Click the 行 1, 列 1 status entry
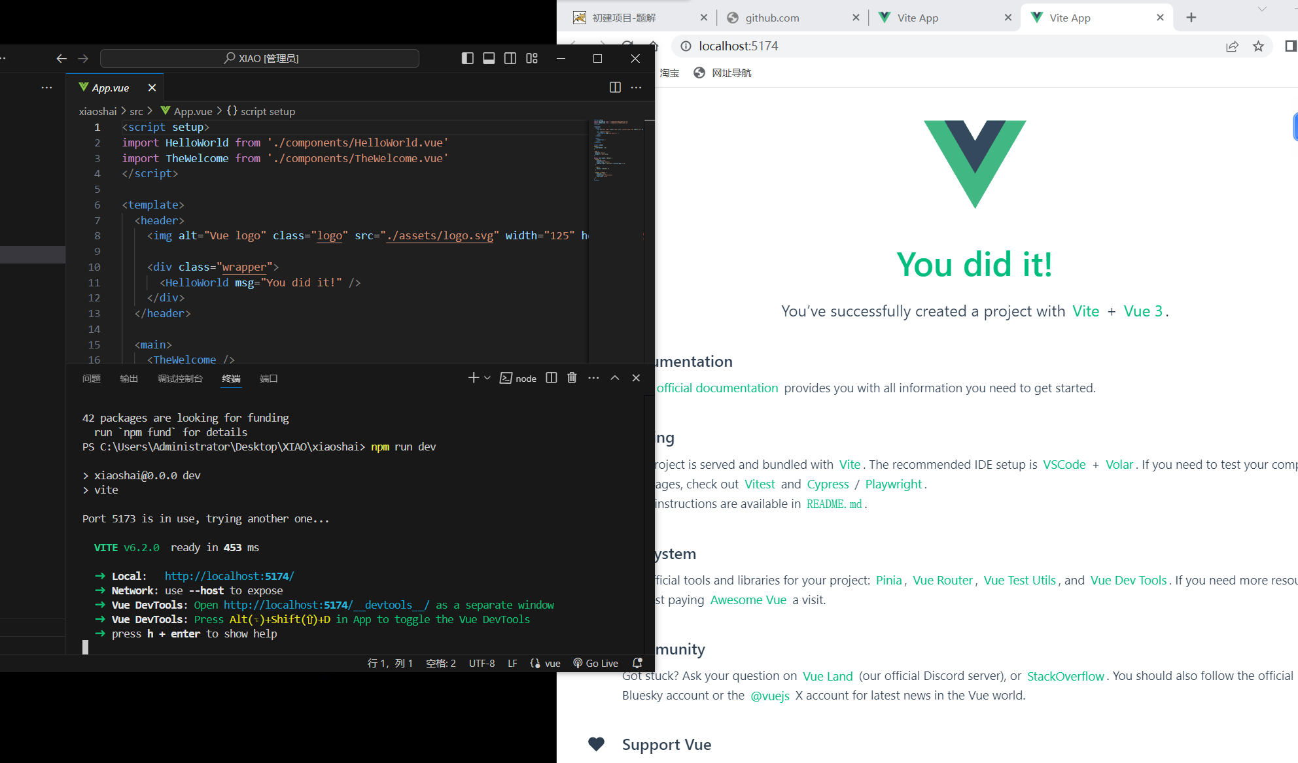Viewport: 1298px width, 763px height. coord(390,663)
